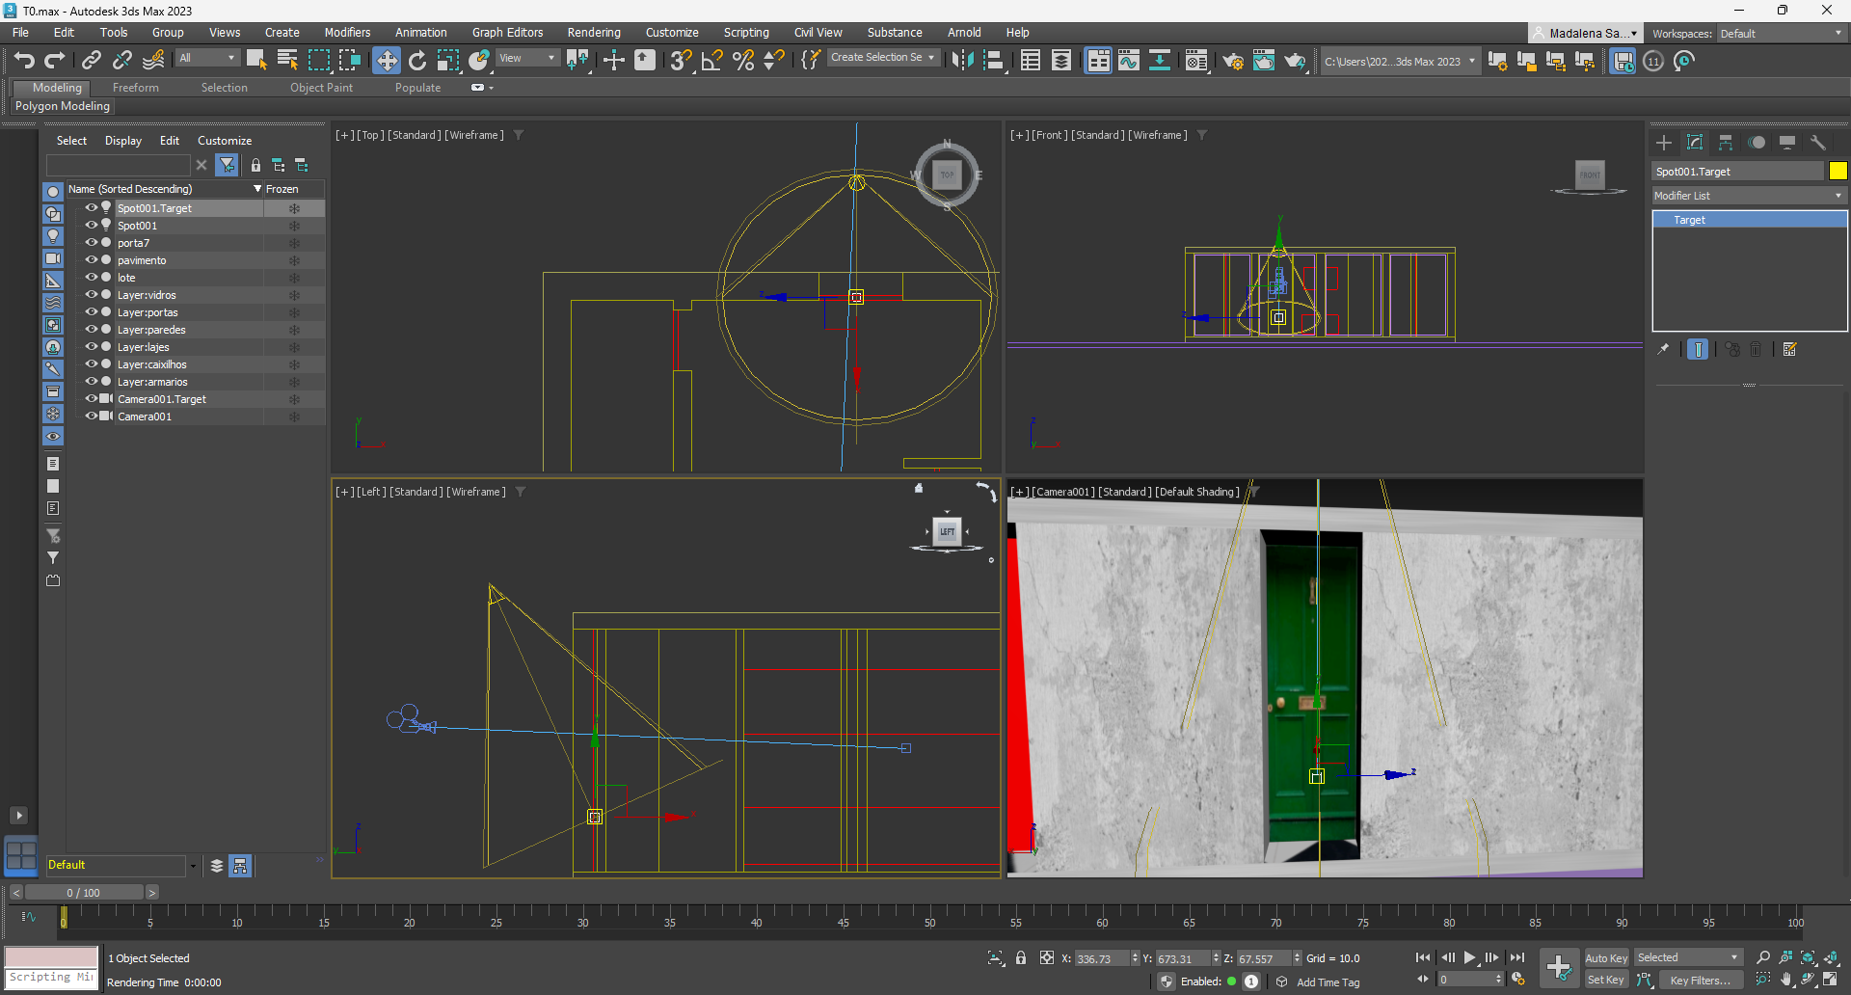Open the Modifier List dropdown
This screenshot has width=1851, height=995.
click(x=1749, y=196)
